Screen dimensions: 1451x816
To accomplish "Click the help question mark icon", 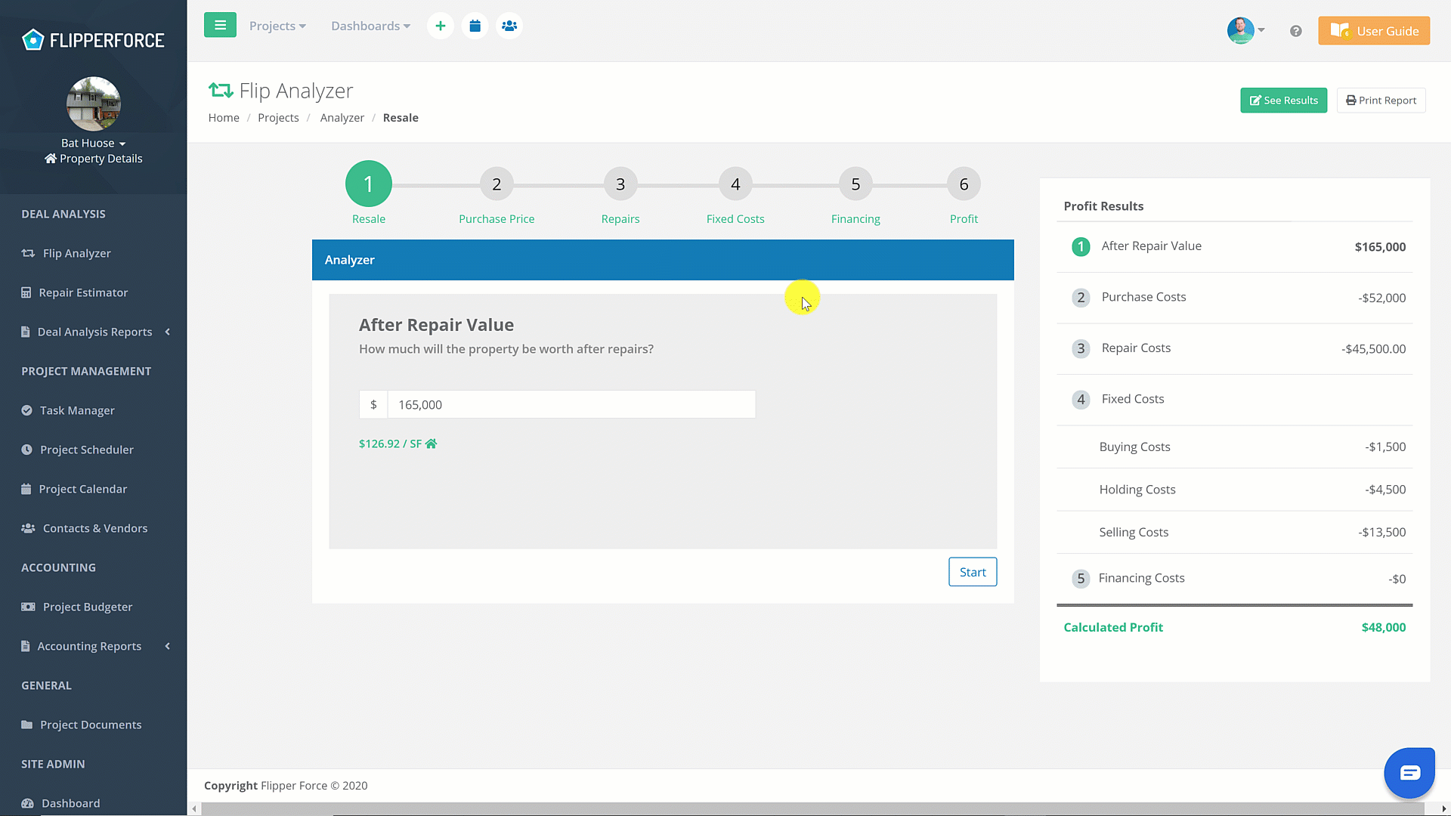I will (1295, 31).
